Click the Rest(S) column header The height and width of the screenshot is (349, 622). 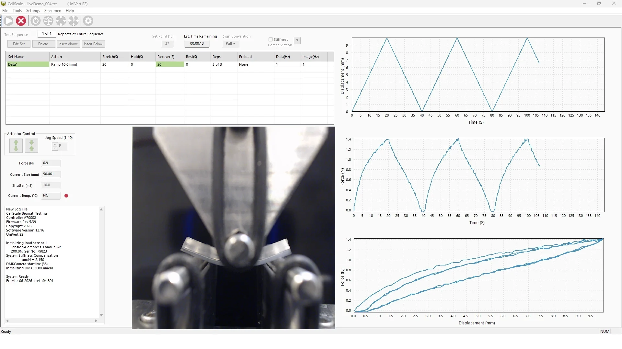coord(197,57)
